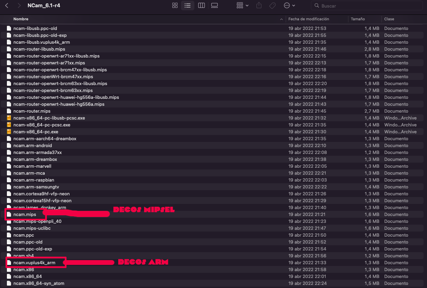Sort by Fecha de modificación column

pos(309,19)
